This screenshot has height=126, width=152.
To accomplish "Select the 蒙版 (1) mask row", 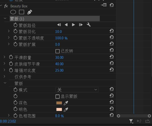I will pos(55,19).
